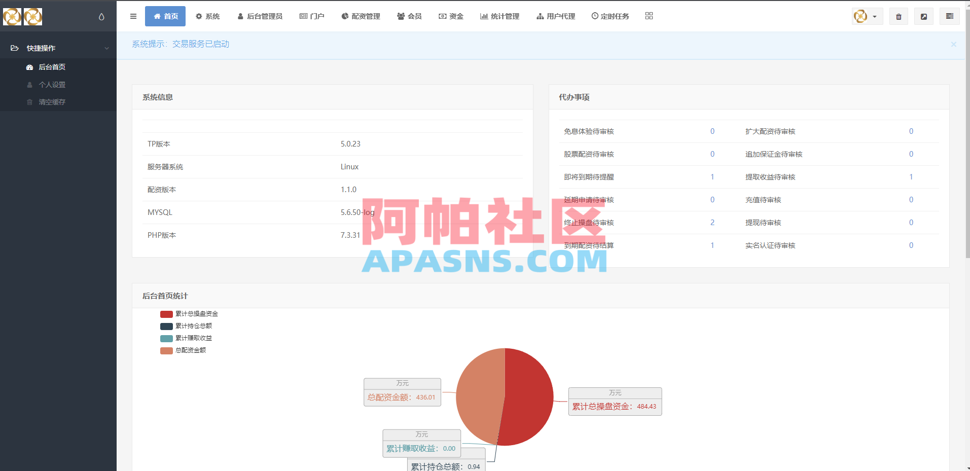This screenshot has height=471, width=970.
Task: Select the 后台管理员 admin icon
Action: (x=240, y=16)
